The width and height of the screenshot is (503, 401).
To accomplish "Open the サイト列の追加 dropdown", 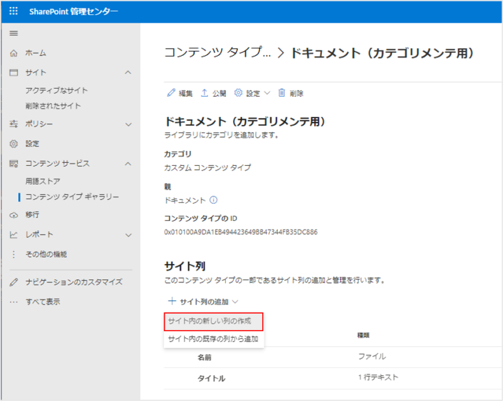I will click(x=204, y=302).
